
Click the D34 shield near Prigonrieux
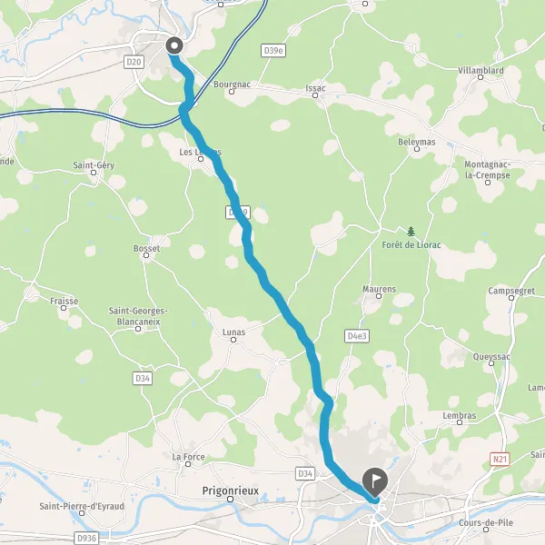(x=305, y=473)
